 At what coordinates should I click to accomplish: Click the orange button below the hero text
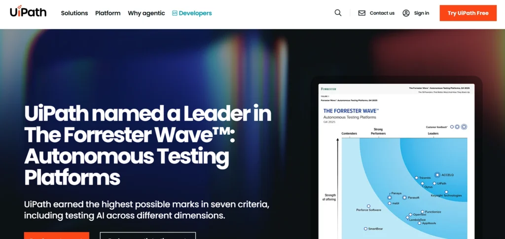pos(57,236)
